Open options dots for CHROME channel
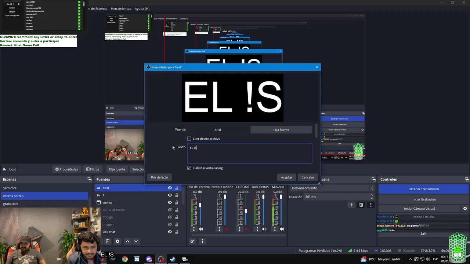This screenshot has height=264, width=470. pos(239,229)
